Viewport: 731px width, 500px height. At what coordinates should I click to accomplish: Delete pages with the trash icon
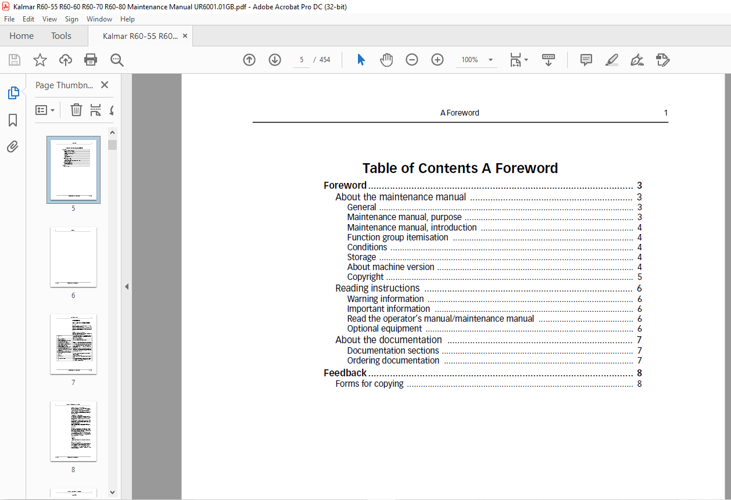(x=76, y=110)
